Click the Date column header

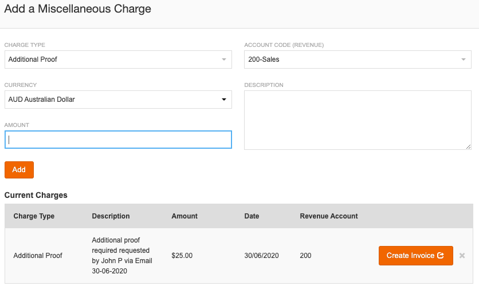pyautogui.click(x=252, y=216)
